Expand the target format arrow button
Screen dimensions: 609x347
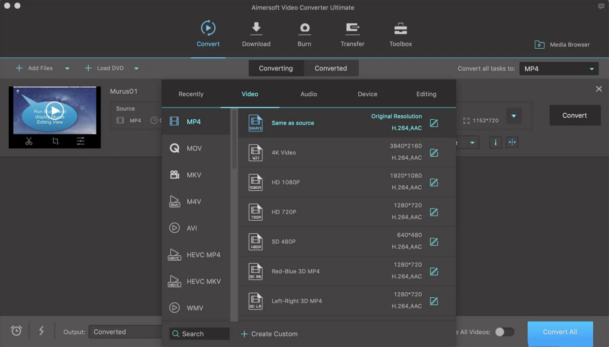pos(514,116)
